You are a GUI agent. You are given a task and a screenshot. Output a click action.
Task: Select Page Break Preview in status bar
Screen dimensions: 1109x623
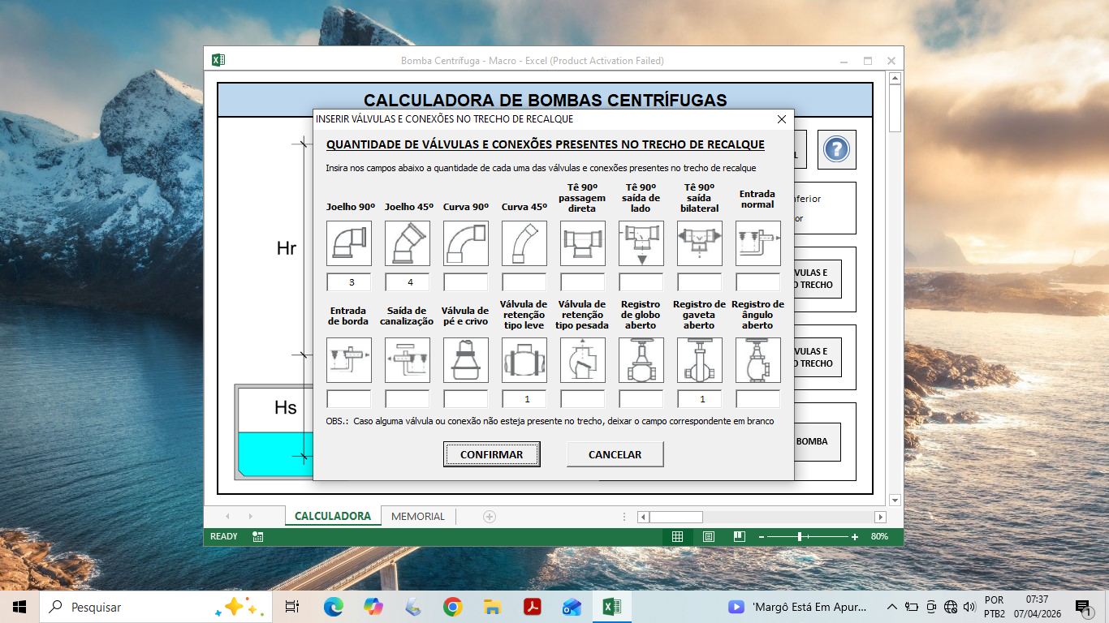click(739, 536)
